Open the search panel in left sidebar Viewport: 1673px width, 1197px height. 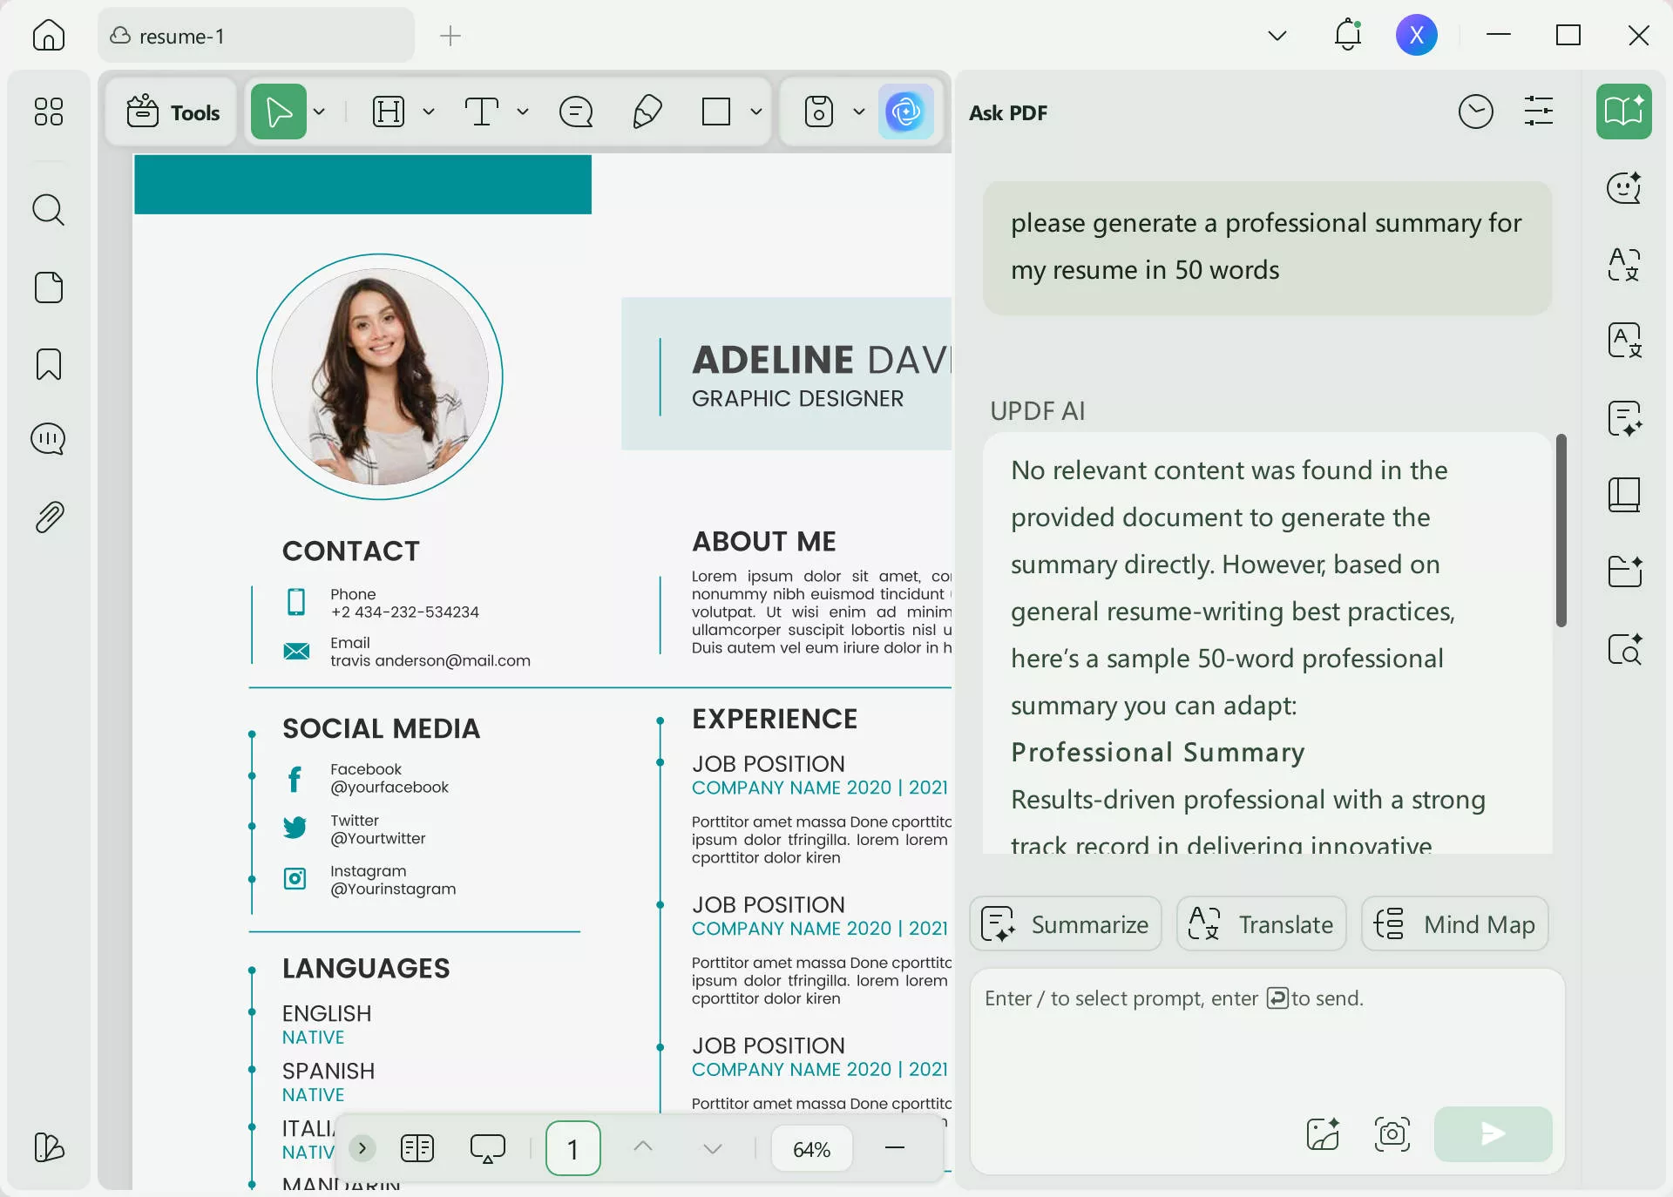coord(49,210)
